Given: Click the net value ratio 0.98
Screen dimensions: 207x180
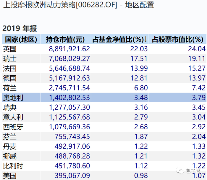Looking at the screenshot, I should click(x=141, y=176).
